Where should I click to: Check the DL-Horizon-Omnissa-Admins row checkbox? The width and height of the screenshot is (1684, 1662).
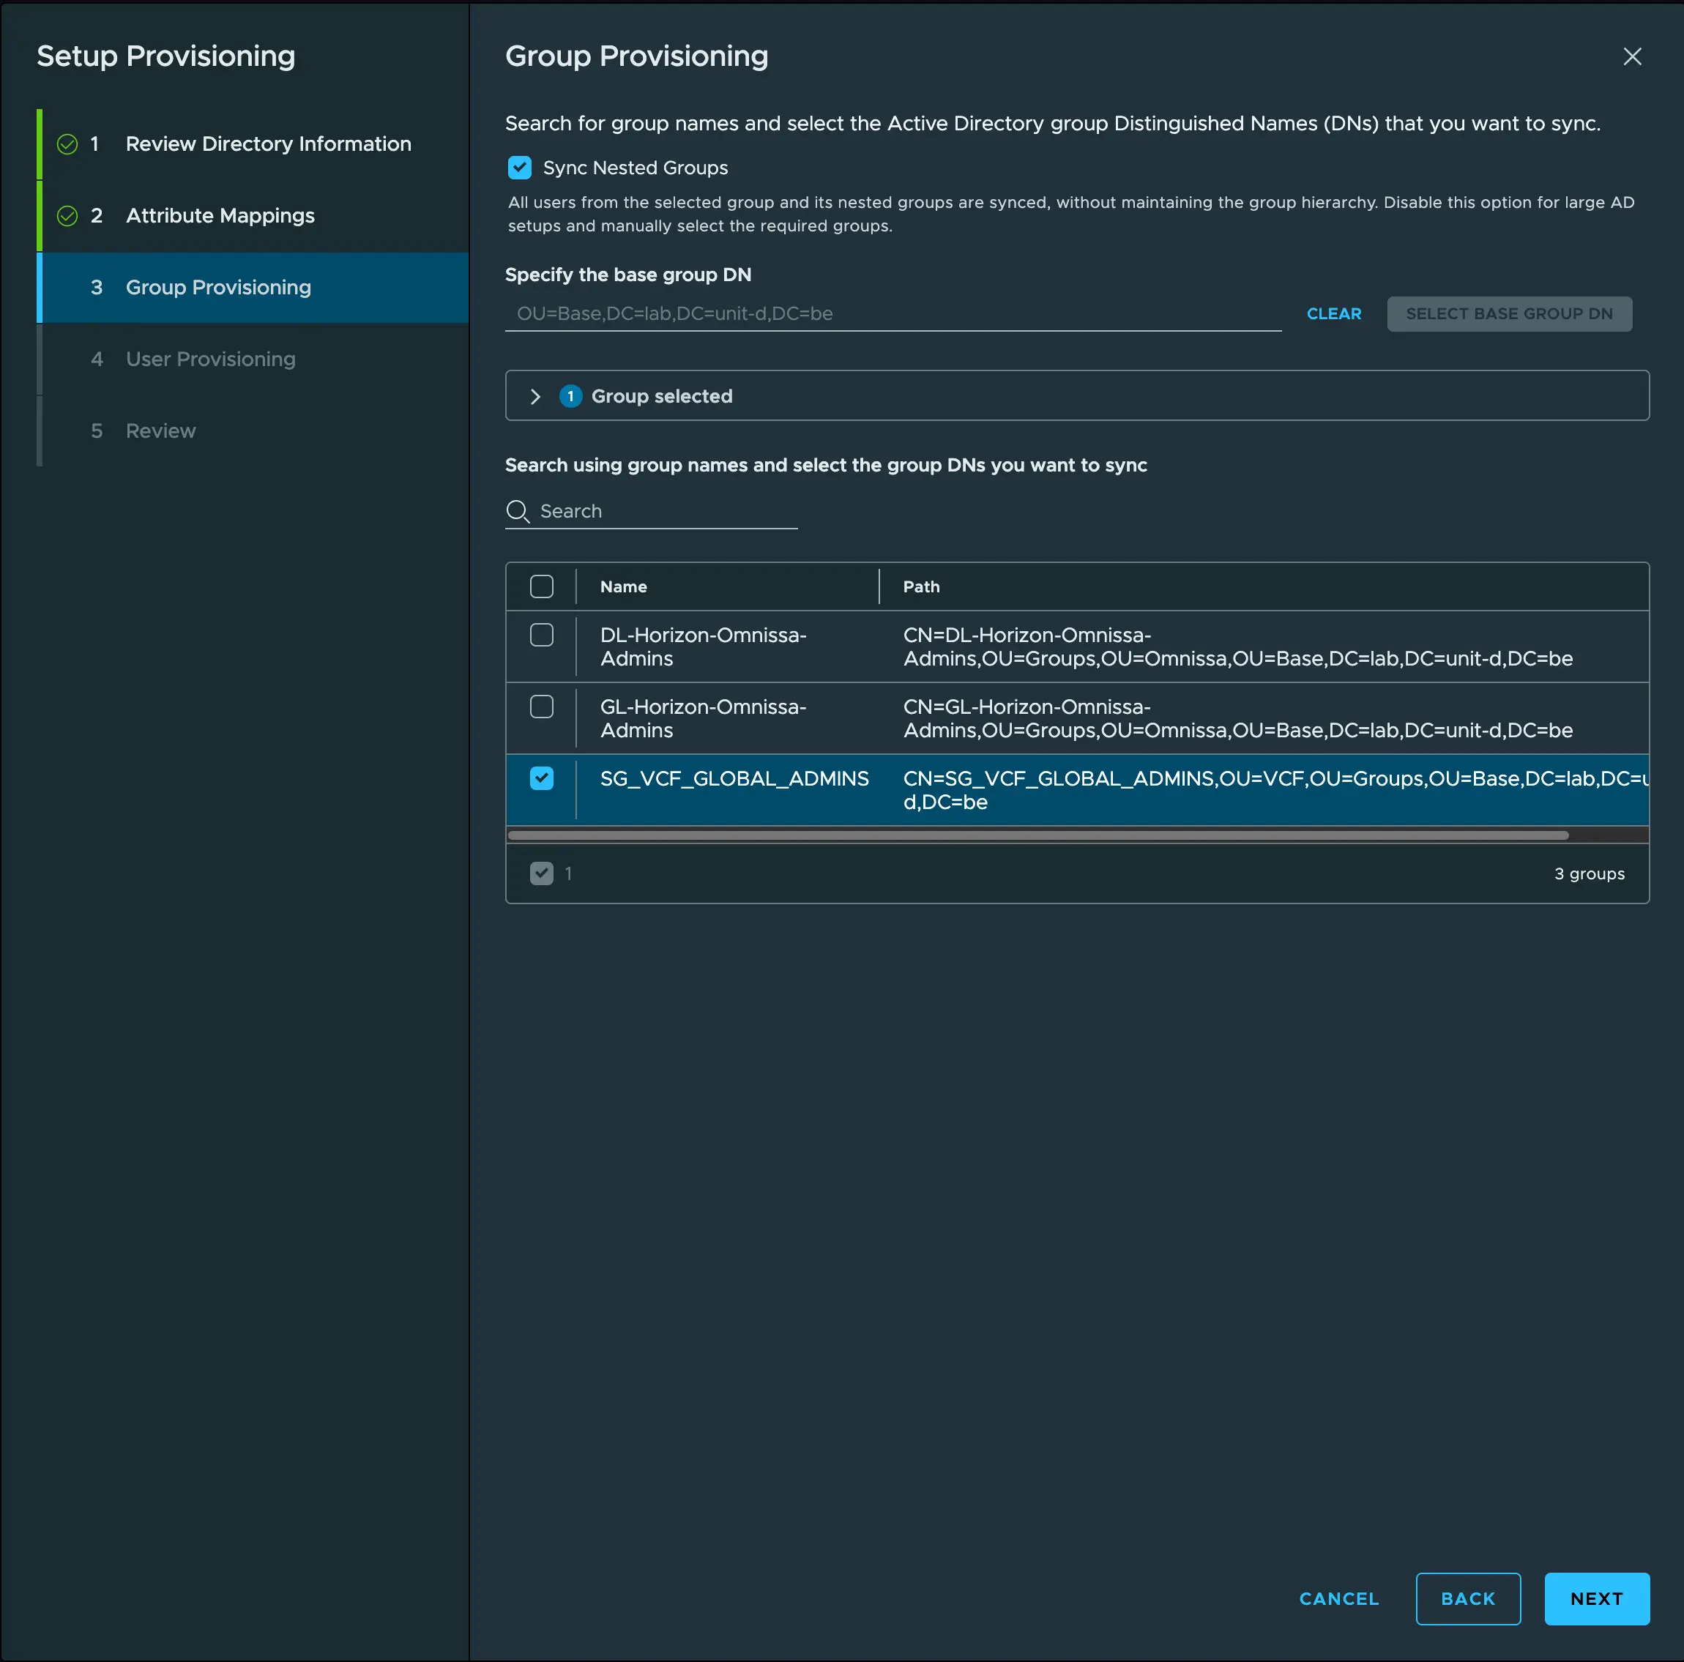tap(541, 636)
